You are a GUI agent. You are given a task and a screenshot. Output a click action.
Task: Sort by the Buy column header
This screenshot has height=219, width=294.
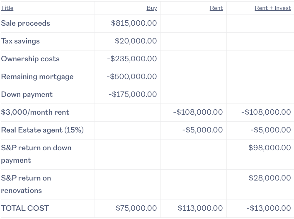(x=152, y=8)
